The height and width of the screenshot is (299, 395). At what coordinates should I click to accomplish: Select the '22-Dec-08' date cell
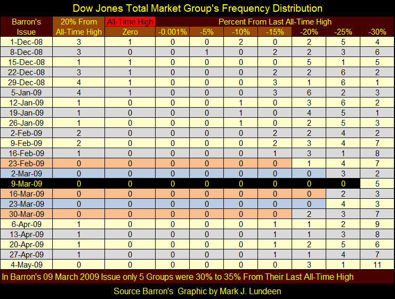point(27,72)
